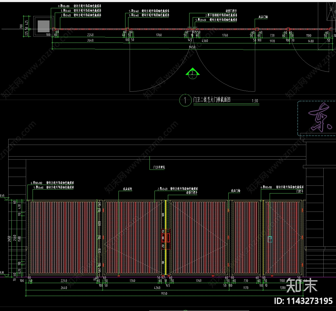Click the yellow vertical meeting stile of the gate
Viewport: 336px width, 311px height.
click(x=165, y=237)
